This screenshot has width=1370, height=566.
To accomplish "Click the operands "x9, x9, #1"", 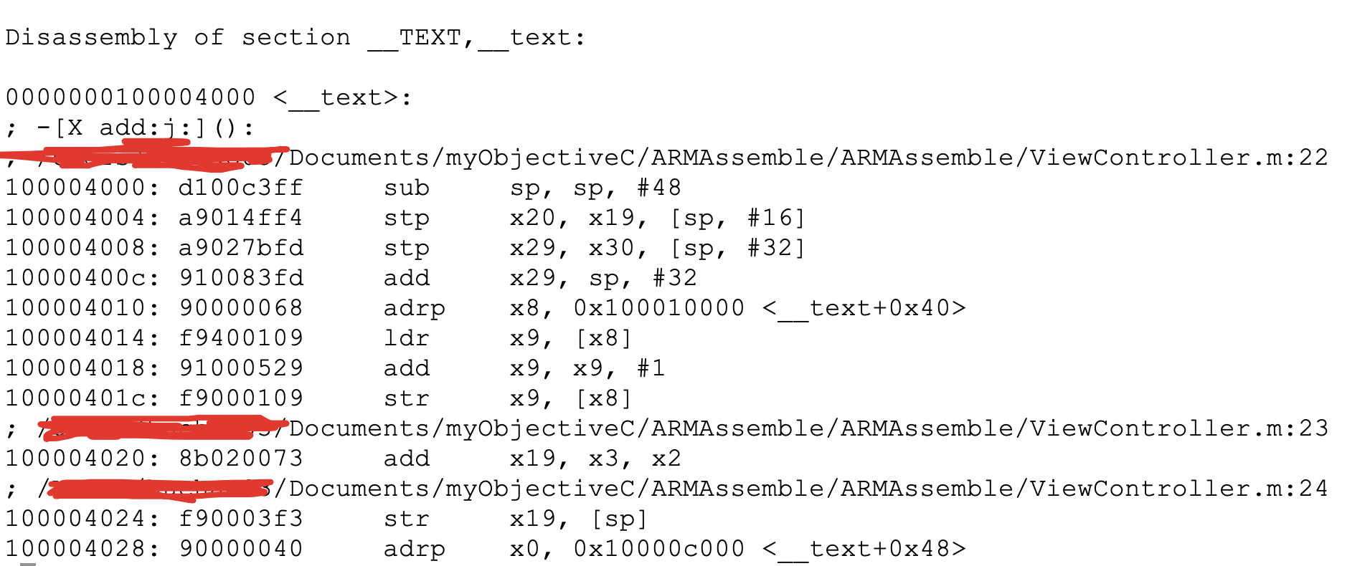I will [x=587, y=368].
